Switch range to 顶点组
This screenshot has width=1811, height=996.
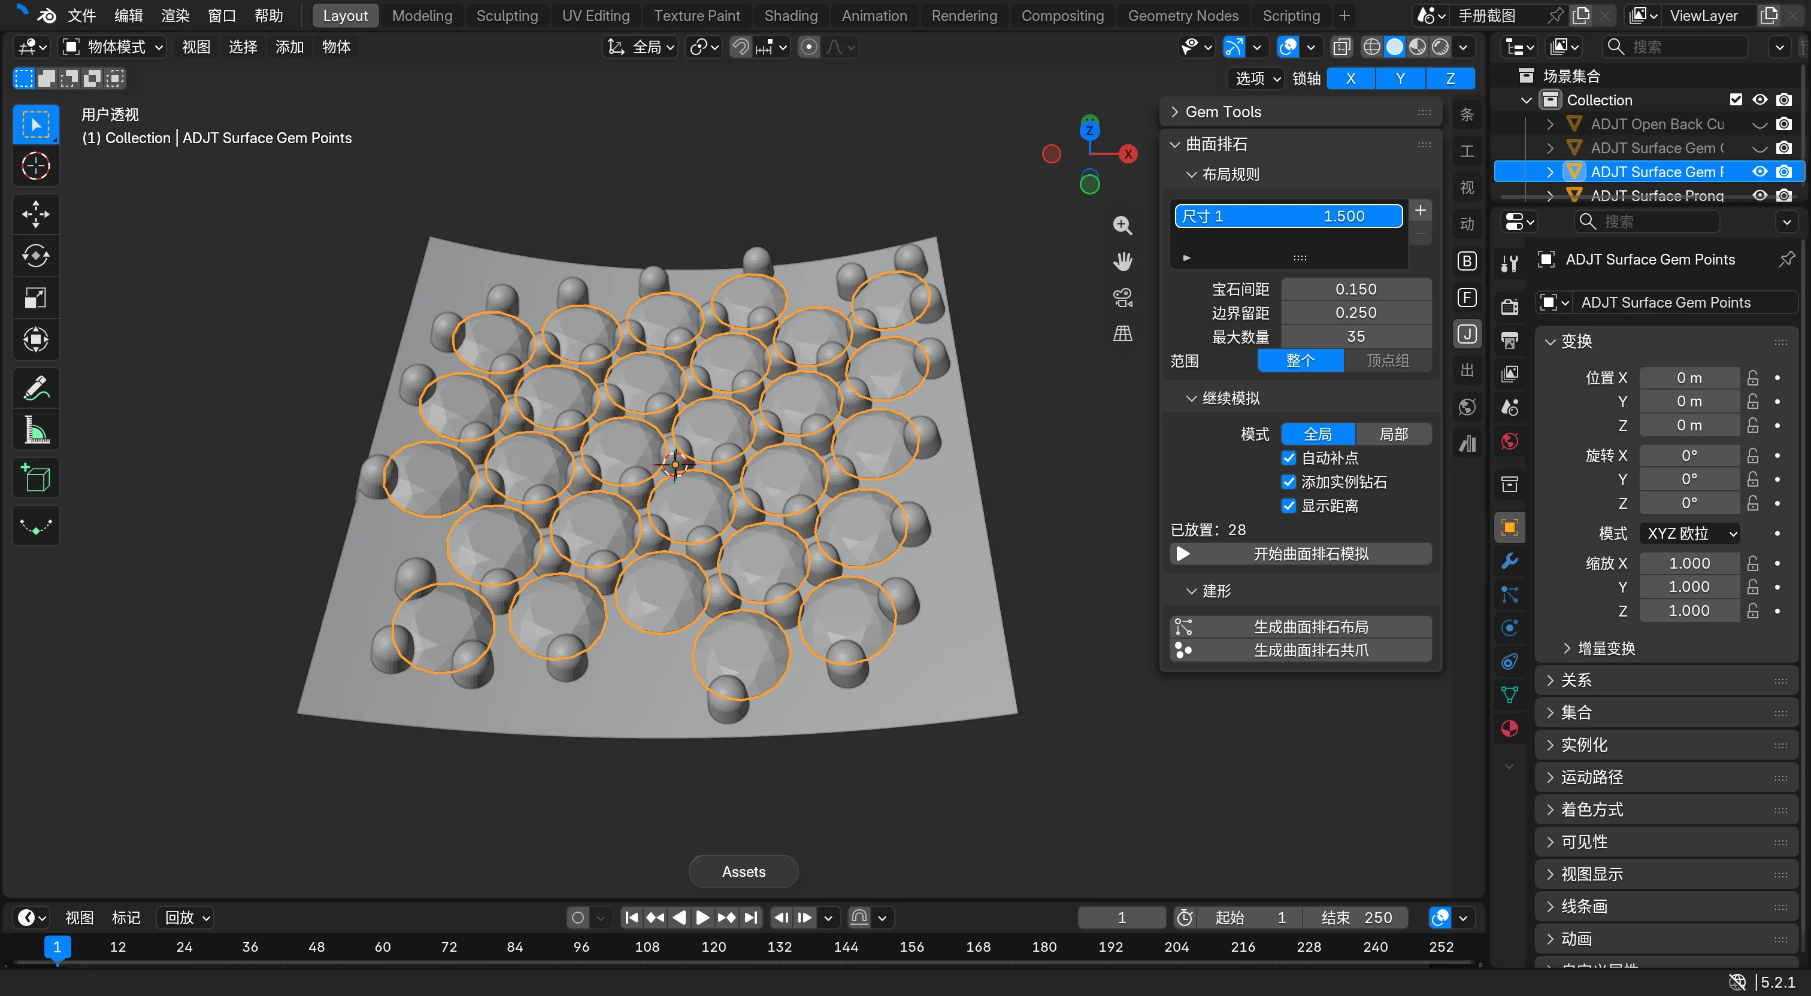point(1387,360)
